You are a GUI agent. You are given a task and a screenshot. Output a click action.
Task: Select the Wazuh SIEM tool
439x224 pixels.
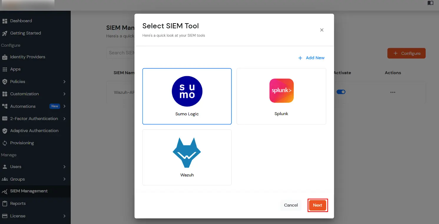pyautogui.click(x=187, y=157)
